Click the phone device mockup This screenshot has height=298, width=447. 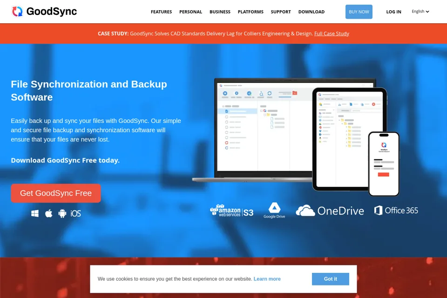(384, 164)
